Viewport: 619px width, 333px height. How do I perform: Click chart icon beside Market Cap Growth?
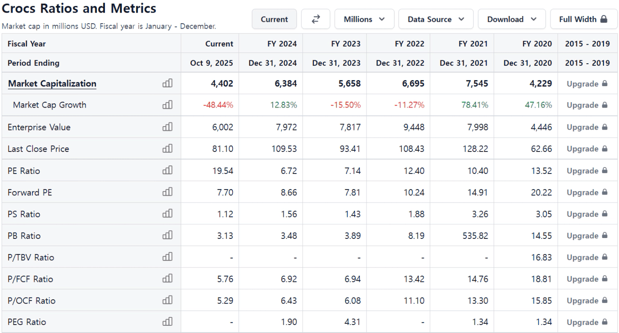coord(168,105)
